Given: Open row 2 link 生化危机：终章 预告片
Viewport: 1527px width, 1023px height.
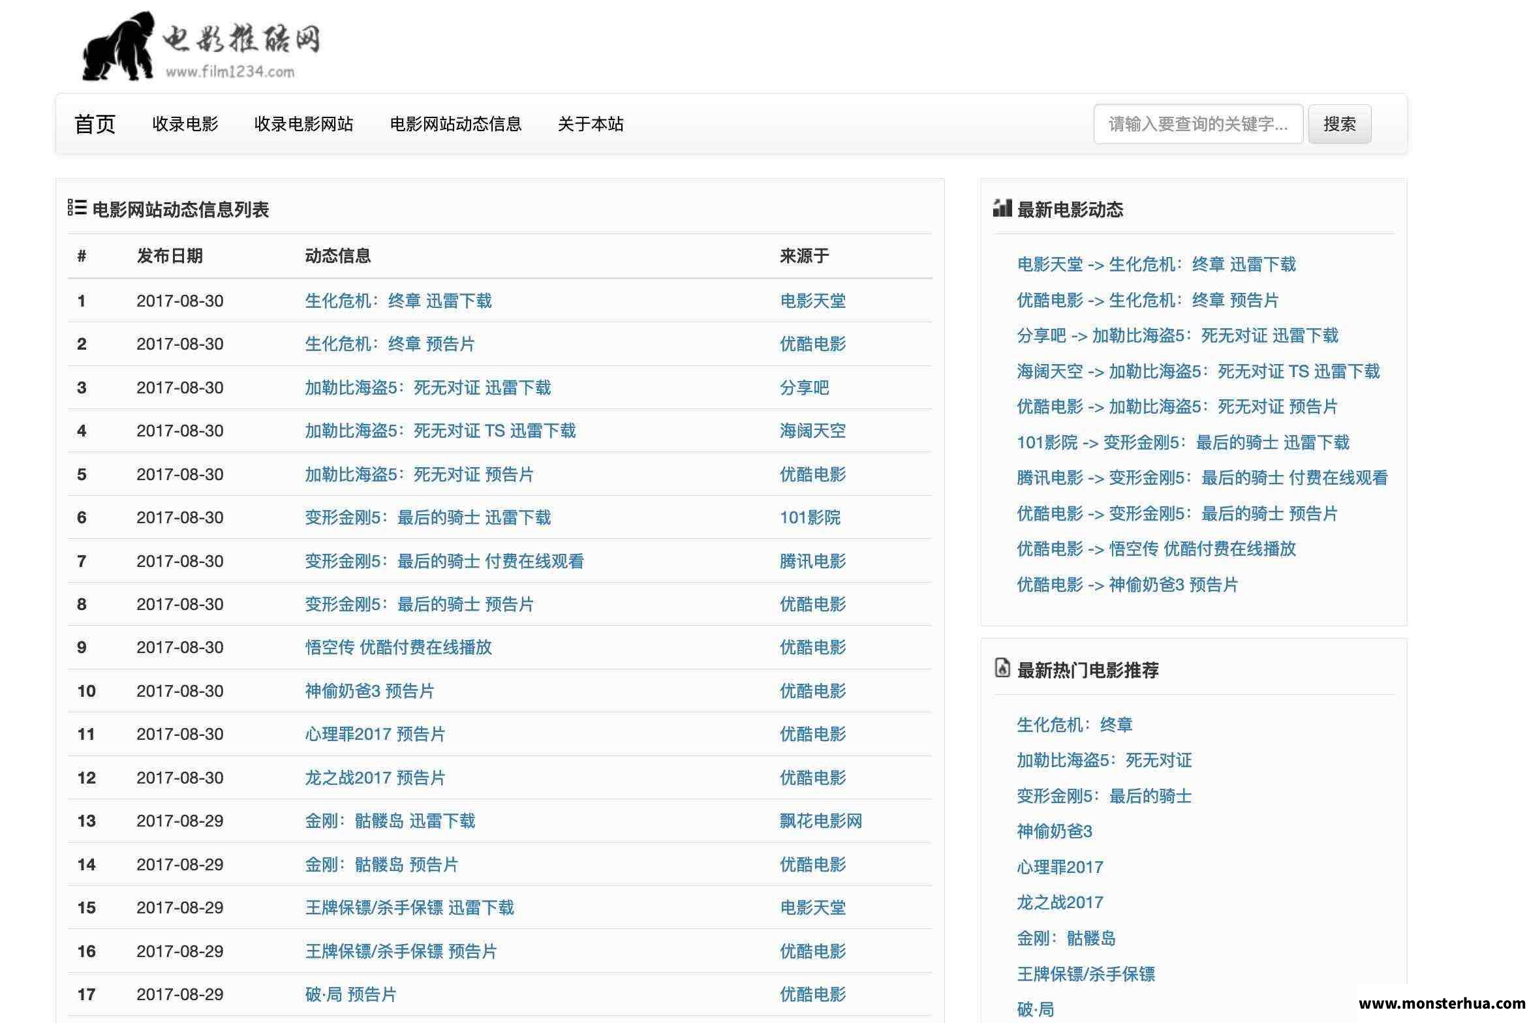Looking at the screenshot, I should 390,344.
